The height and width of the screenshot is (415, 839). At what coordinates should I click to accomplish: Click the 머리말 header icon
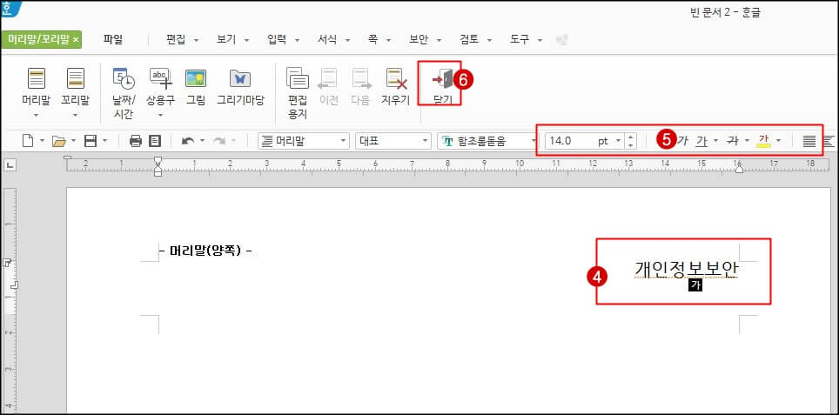(37, 79)
